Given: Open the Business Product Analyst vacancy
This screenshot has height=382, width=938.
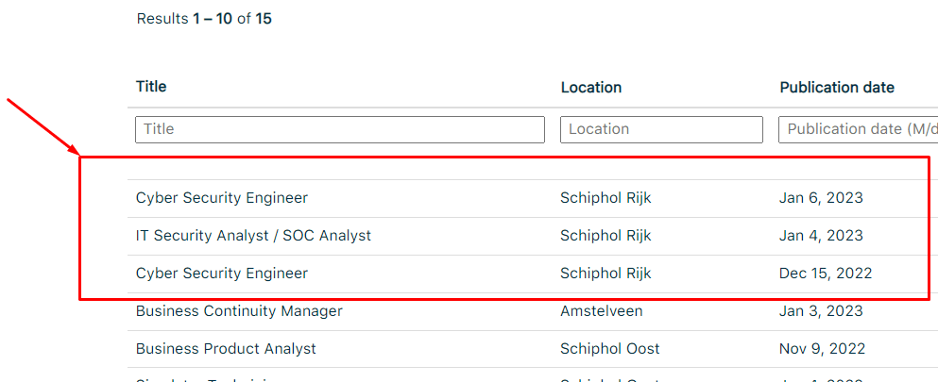Looking at the screenshot, I should click(x=226, y=349).
